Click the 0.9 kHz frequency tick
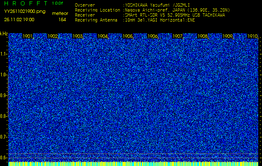 [4, 95]
